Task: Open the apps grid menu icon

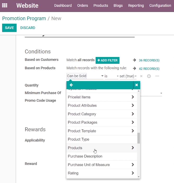Action: tap(5, 5)
